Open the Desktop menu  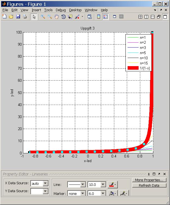pyautogui.click(x=75, y=10)
